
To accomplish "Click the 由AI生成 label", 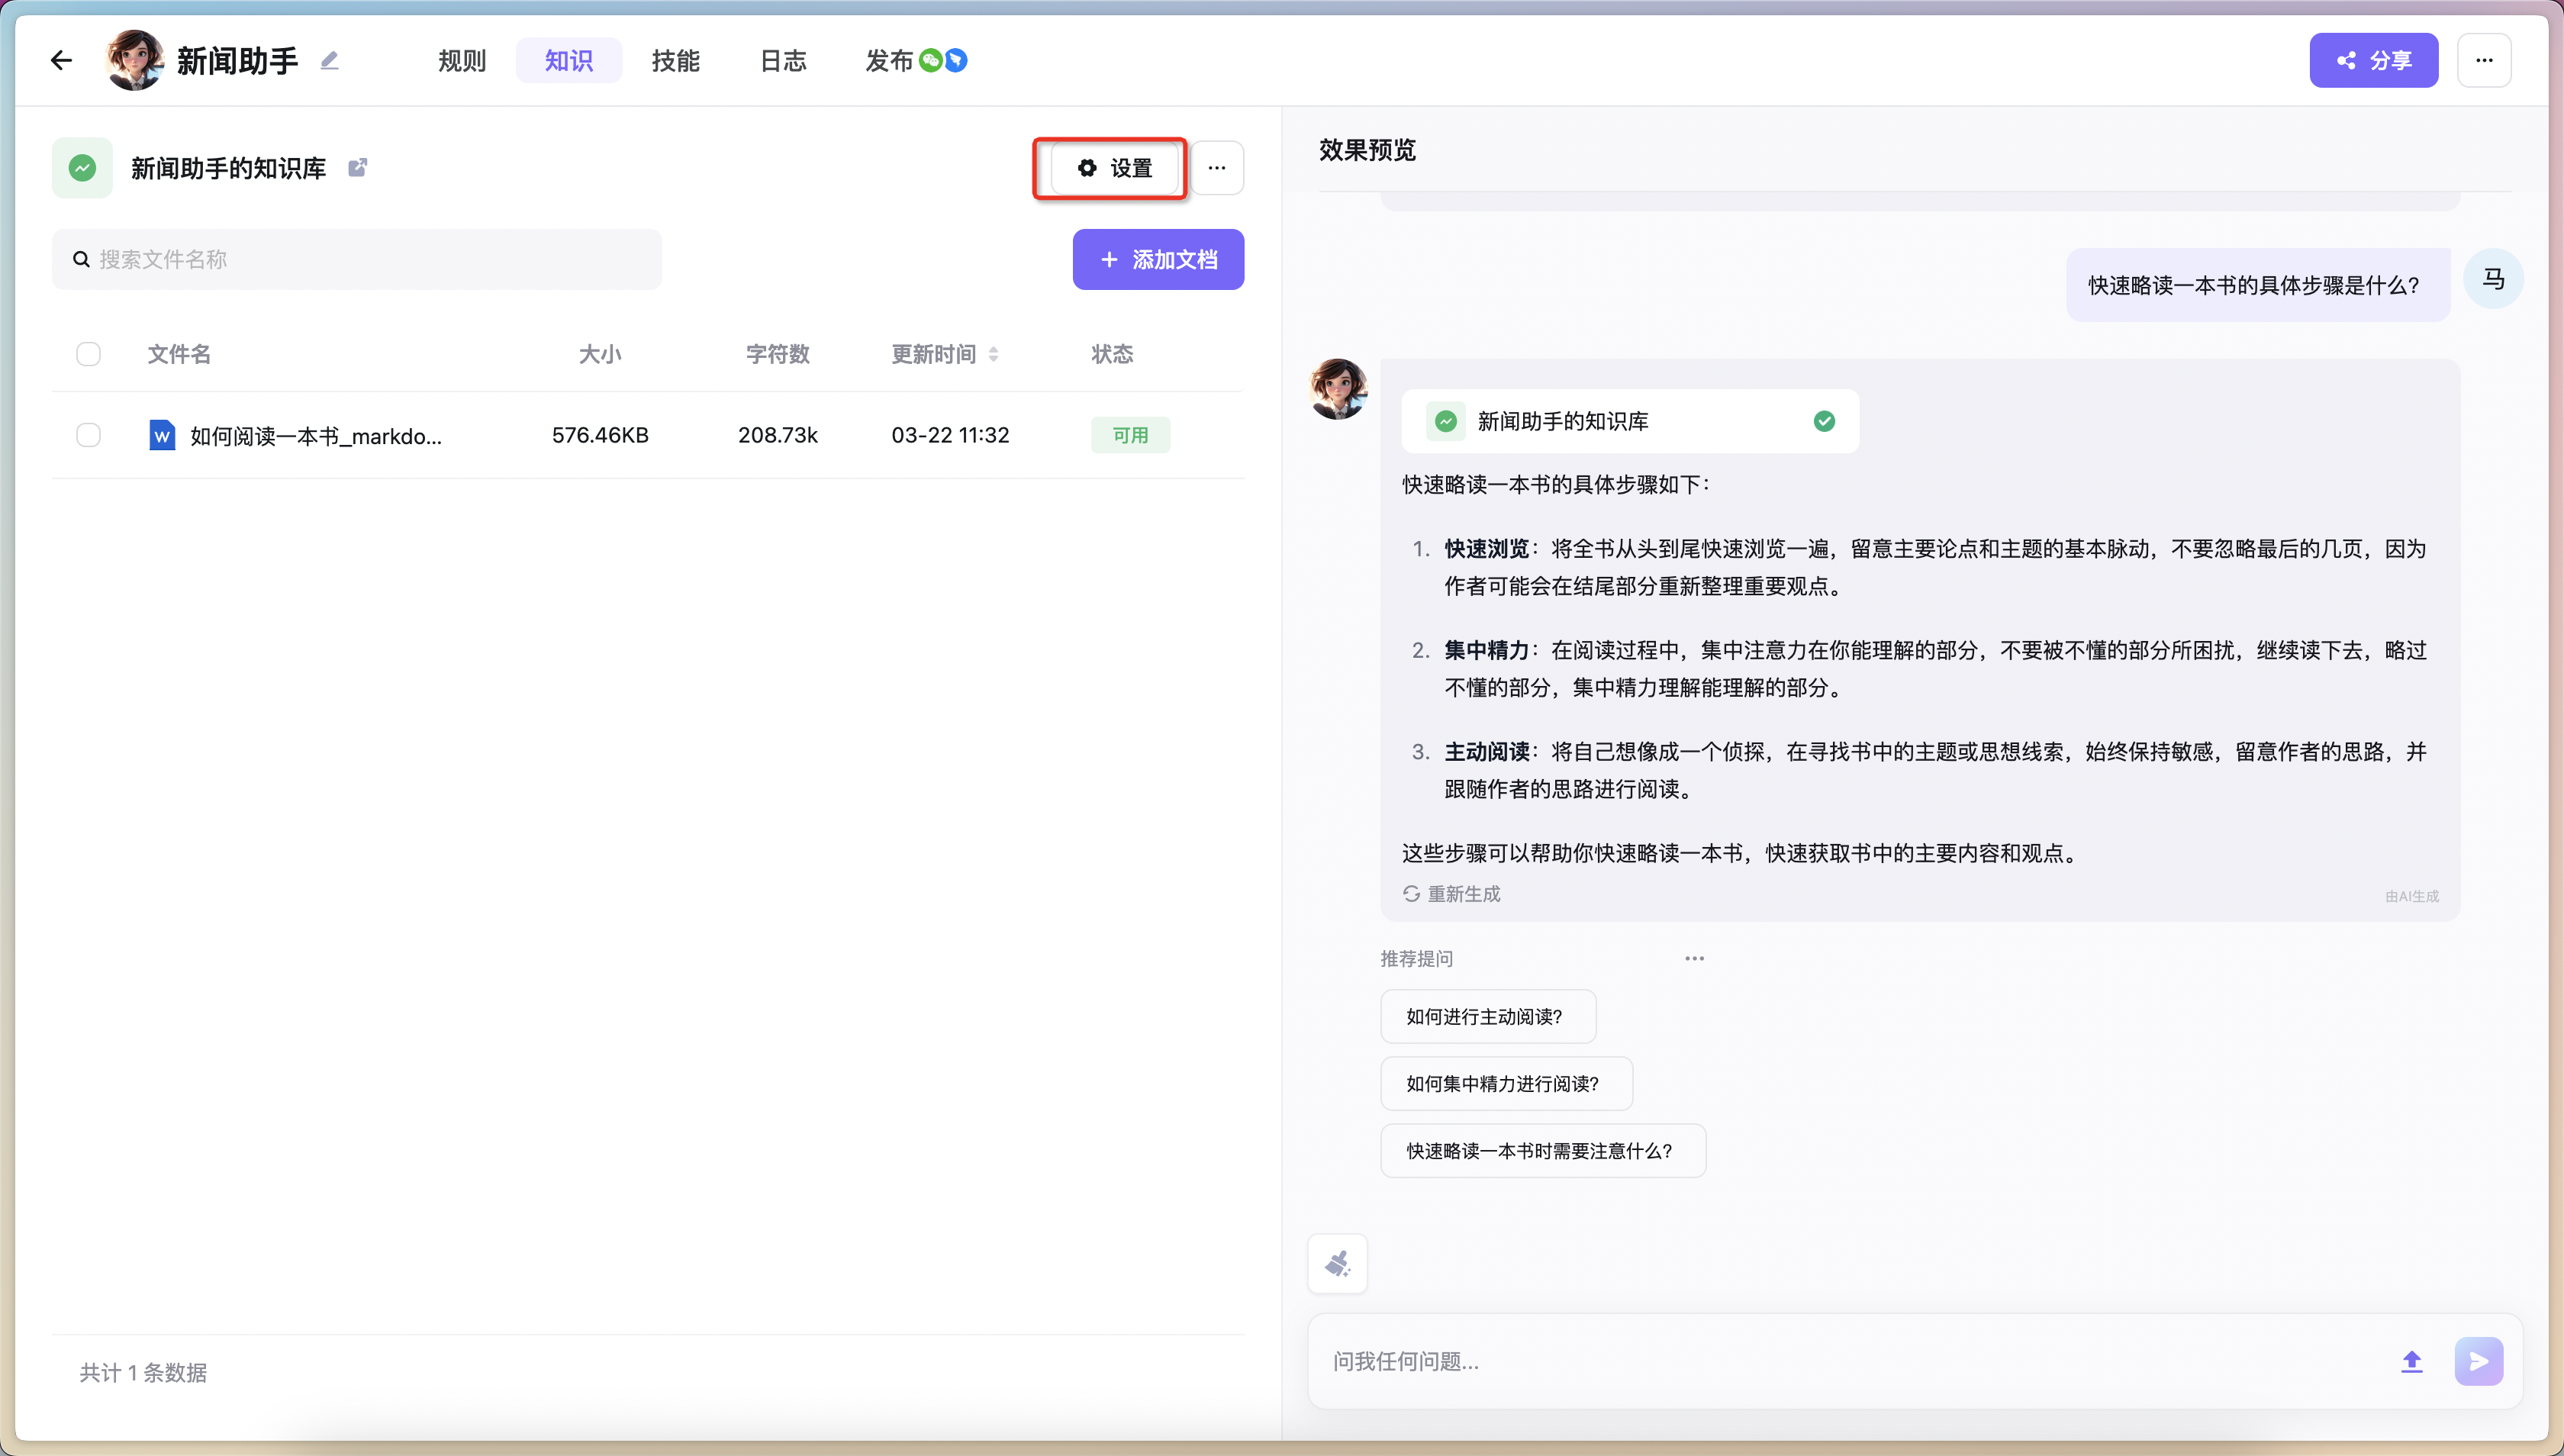I will tap(2412, 897).
